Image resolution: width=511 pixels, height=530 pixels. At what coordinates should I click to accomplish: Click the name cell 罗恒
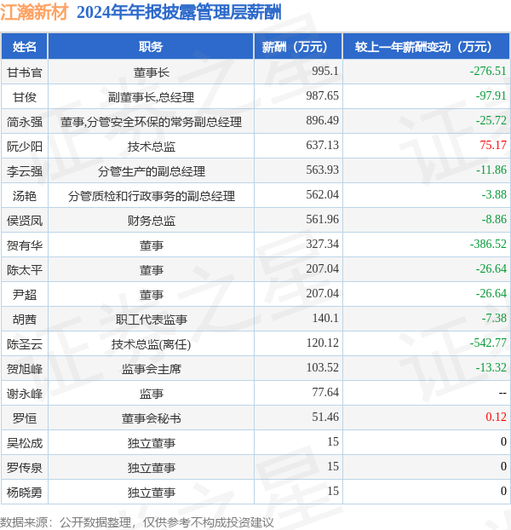click(25, 418)
